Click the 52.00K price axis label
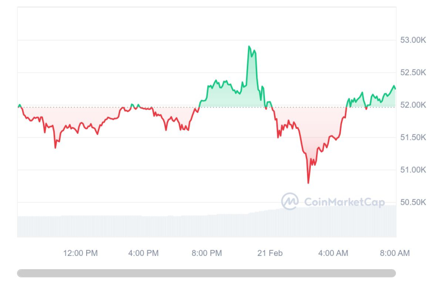This screenshot has width=444, height=295. click(413, 105)
